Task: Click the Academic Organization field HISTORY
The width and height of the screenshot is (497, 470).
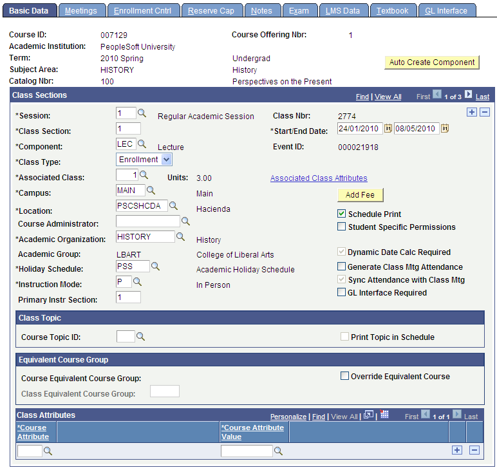Action: (x=145, y=236)
